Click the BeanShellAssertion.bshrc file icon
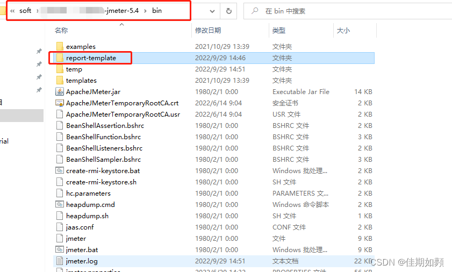The width and height of the screenshot is (452, 272). [x=59, y=125]
